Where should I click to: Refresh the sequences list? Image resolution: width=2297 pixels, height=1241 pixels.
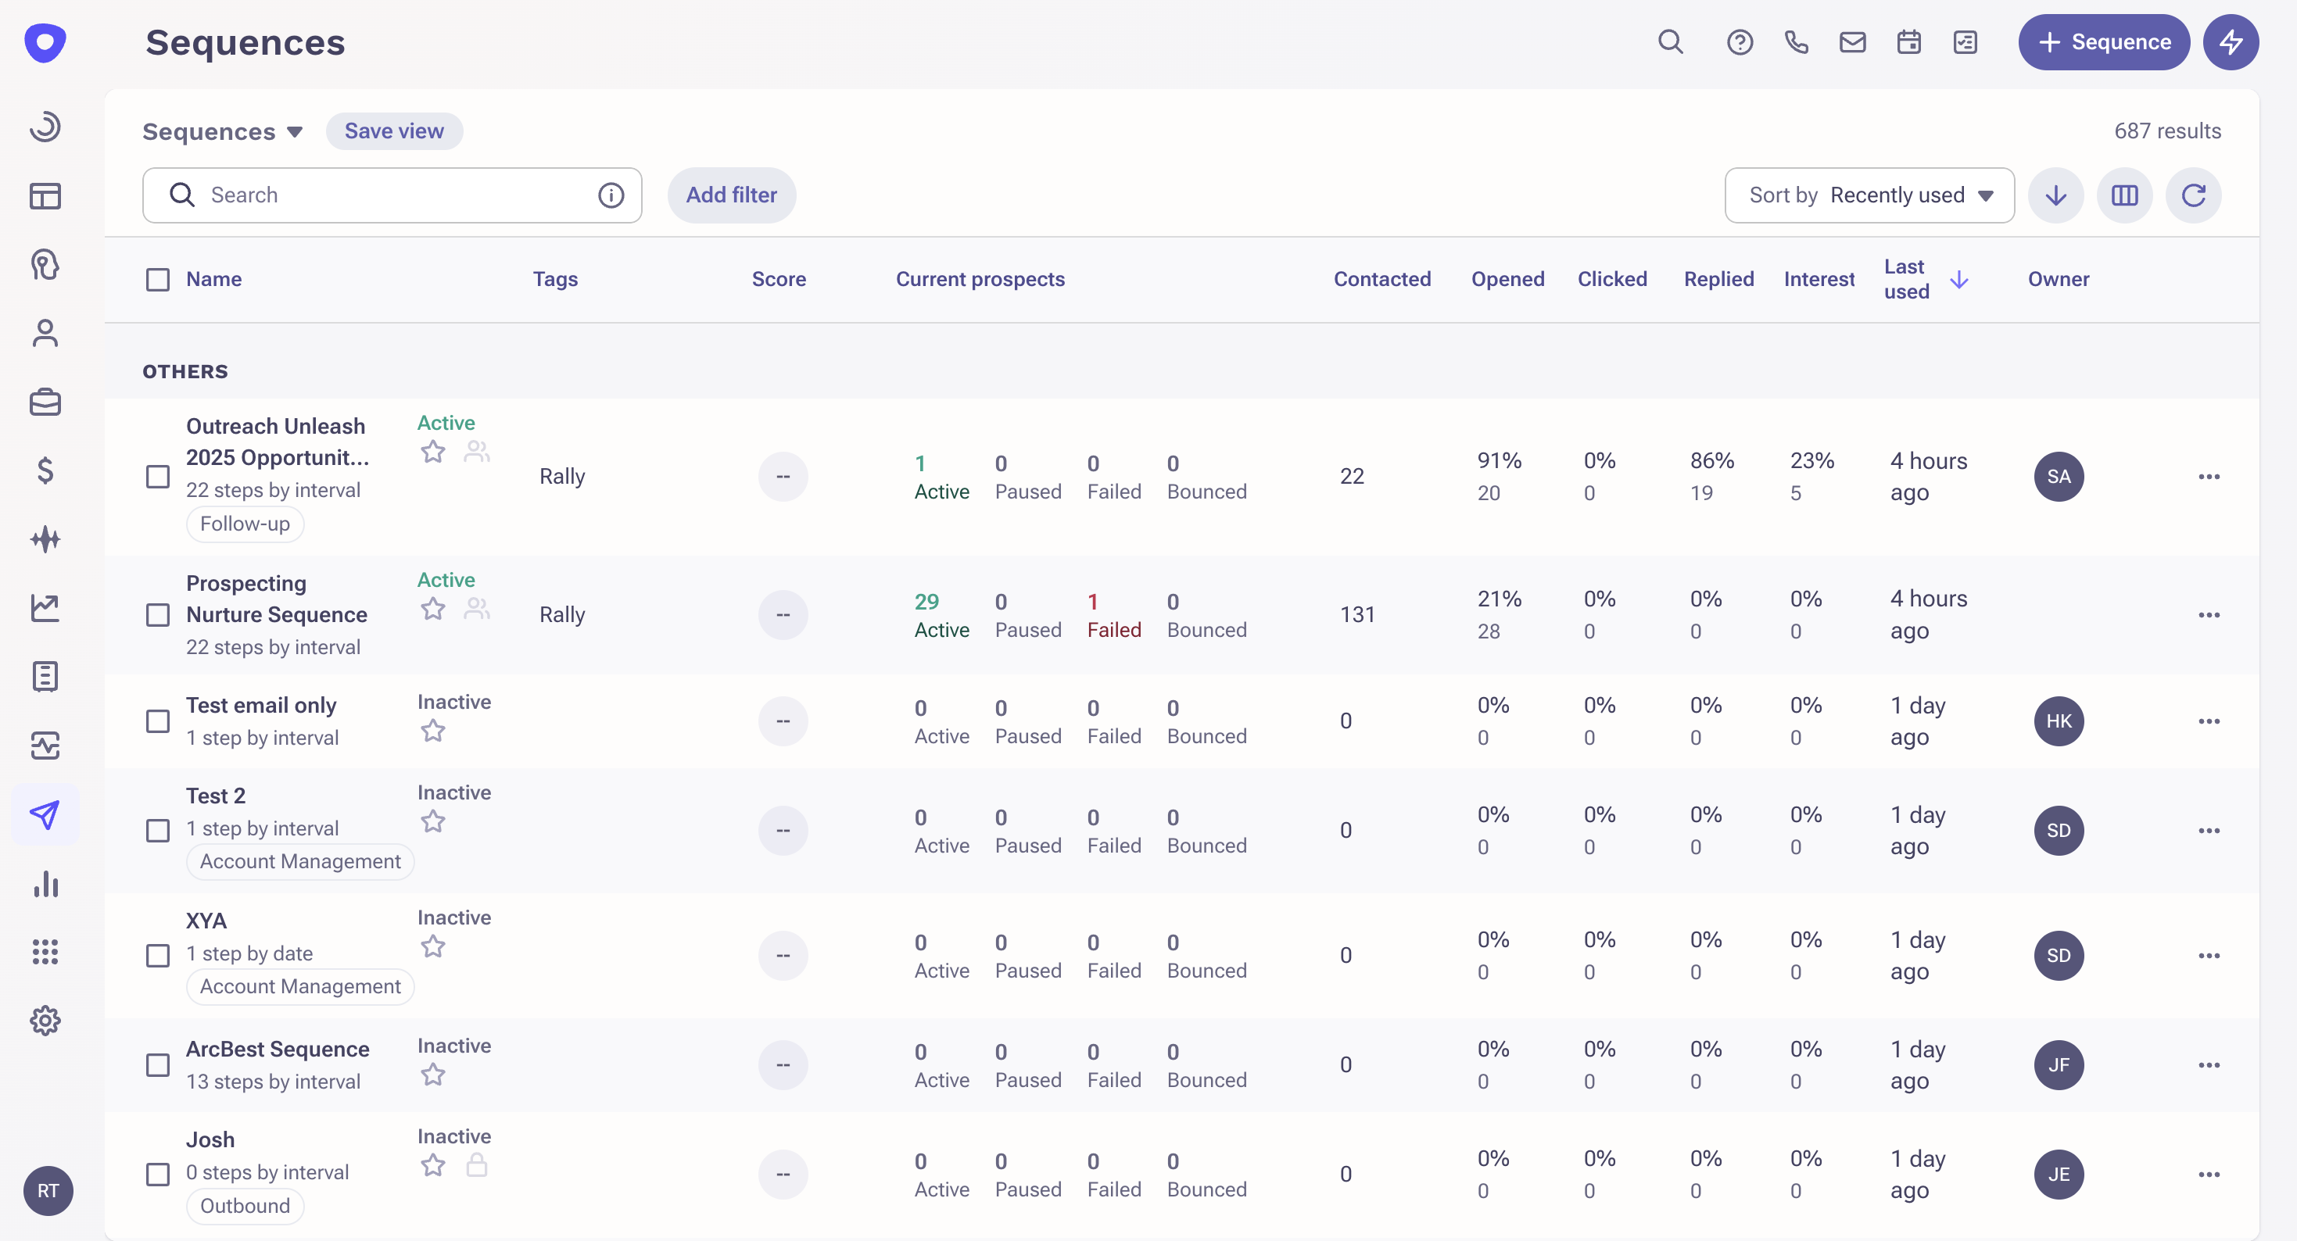[x=2193, y=195]
